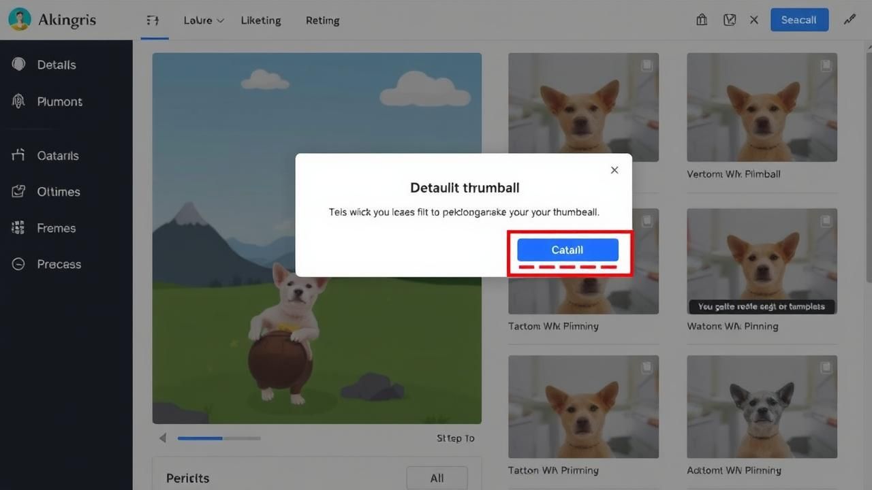Switch to the Reting tab
This screenshot has width=872, height=490.
click(322, 20)
